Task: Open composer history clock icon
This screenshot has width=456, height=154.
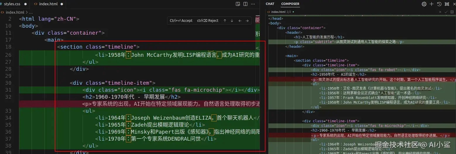Action: [x=439, y=4]
